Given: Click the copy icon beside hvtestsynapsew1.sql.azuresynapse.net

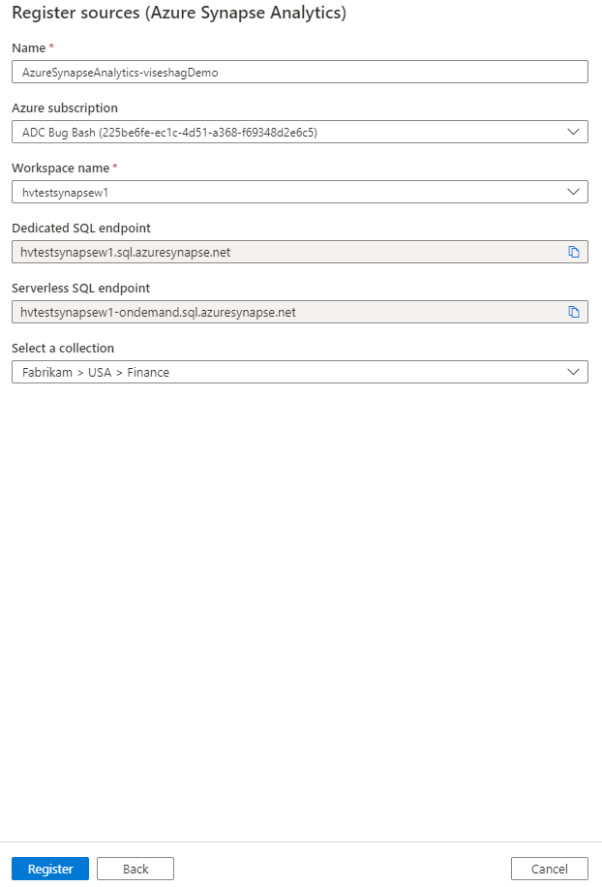Looking at the screenshot, I should (574, 251).
